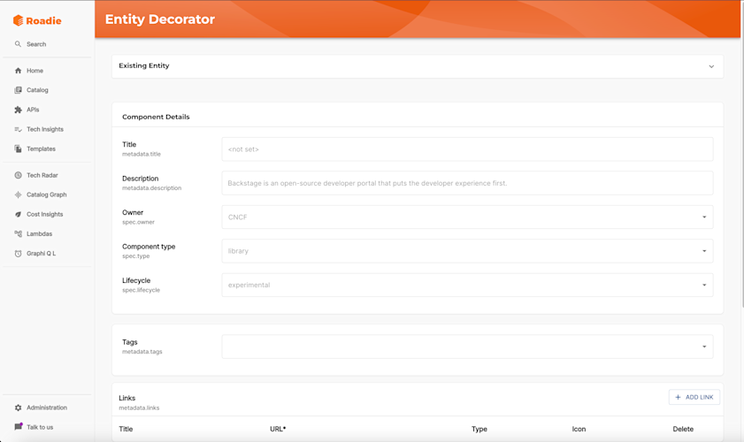
Task: Click the Icon column header
Action: [x=579, y=429]
